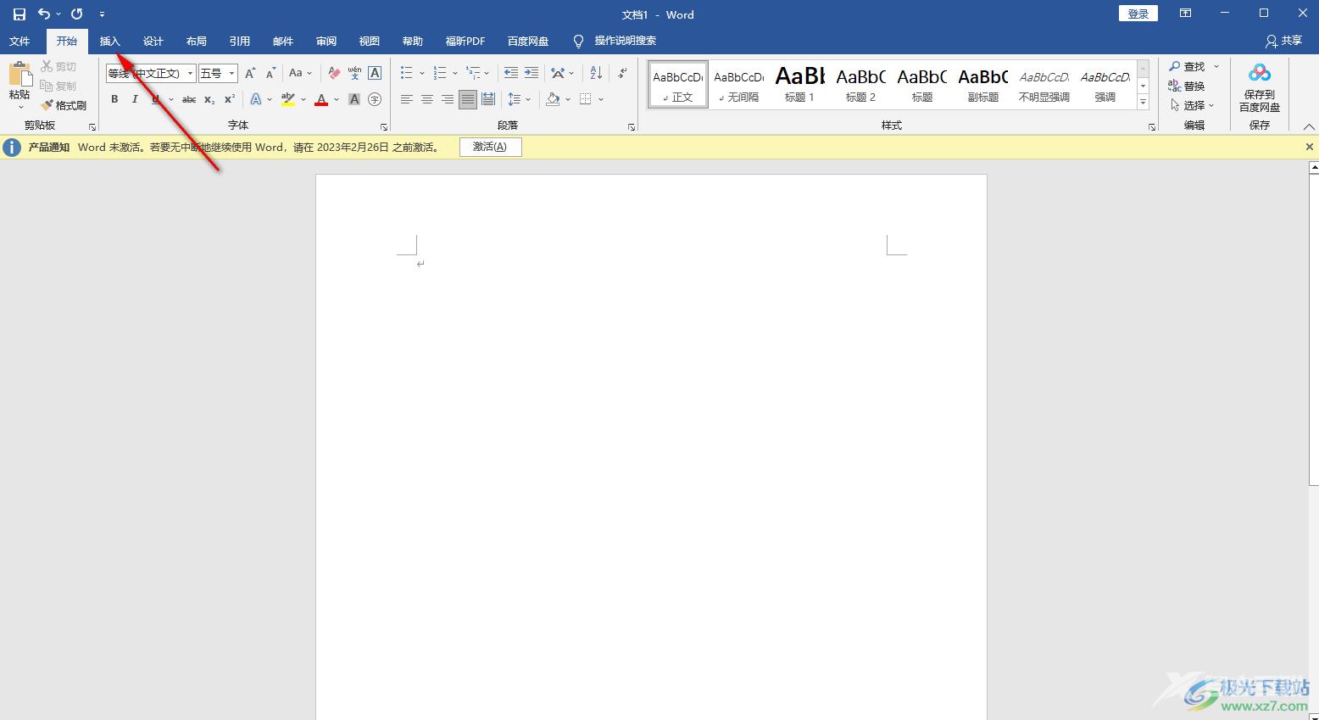Click text highlight yellow color button
Viewport: 1319px width, 720px height.
288,99
